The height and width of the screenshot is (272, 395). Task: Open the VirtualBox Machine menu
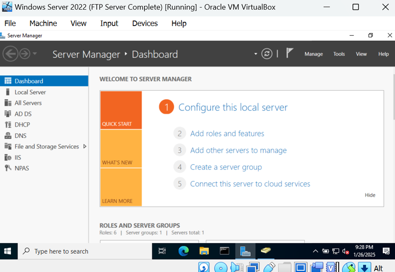43,23
